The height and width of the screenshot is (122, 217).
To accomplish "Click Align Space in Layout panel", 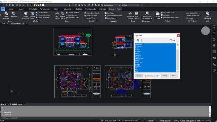I will (110, 13).
